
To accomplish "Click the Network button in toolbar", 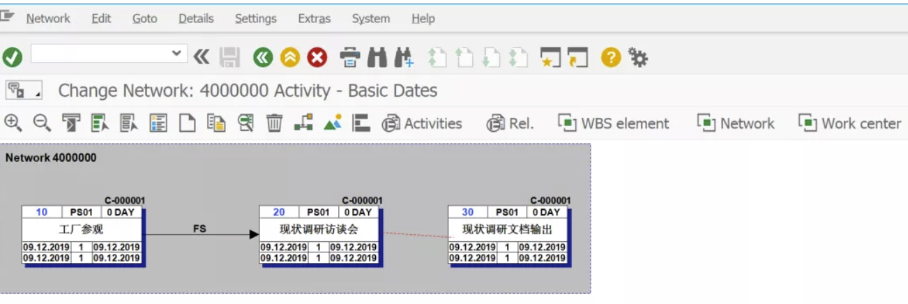I will pyautogui.click(x=736, y=123).
